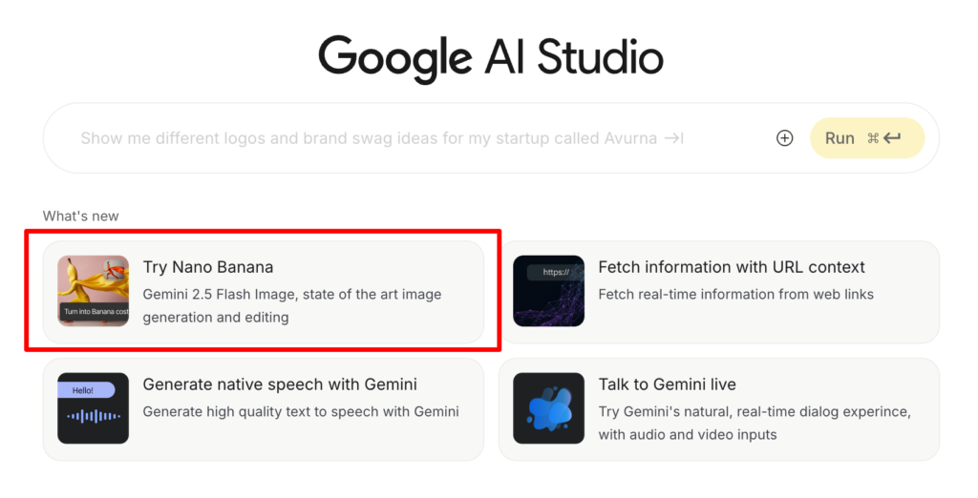This screenshot has width=978, height=498.
Task: Click Gemini's real-time dialog experience description
Action: (755, 423)
